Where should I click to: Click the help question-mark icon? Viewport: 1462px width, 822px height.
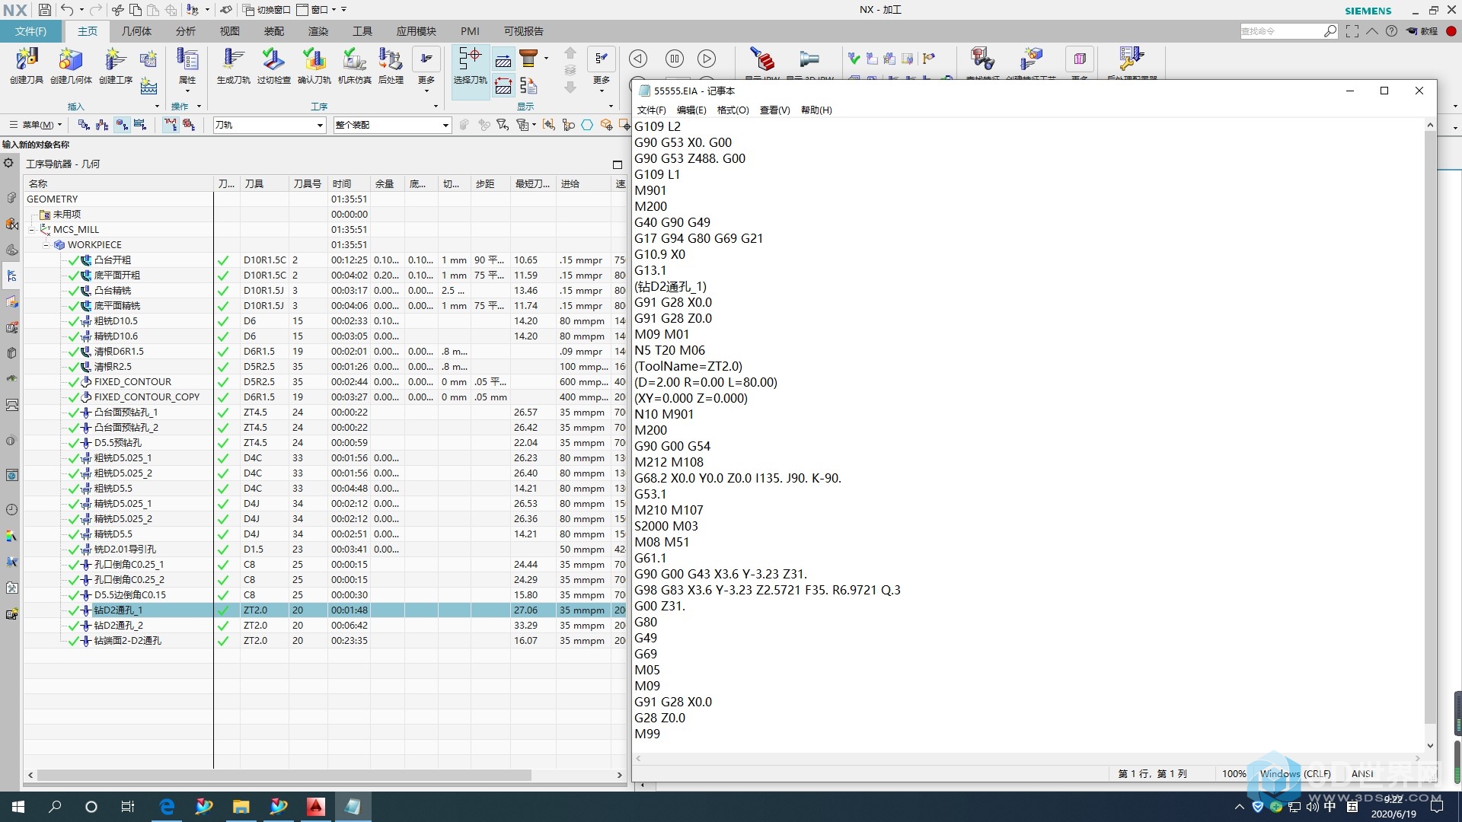point(1392,31)
